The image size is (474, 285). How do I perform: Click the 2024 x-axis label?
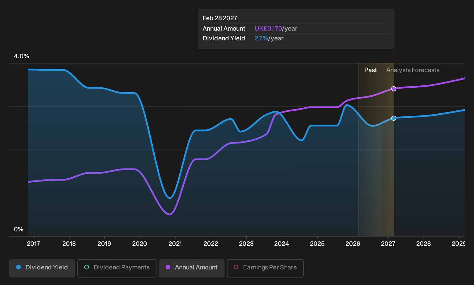282,244
